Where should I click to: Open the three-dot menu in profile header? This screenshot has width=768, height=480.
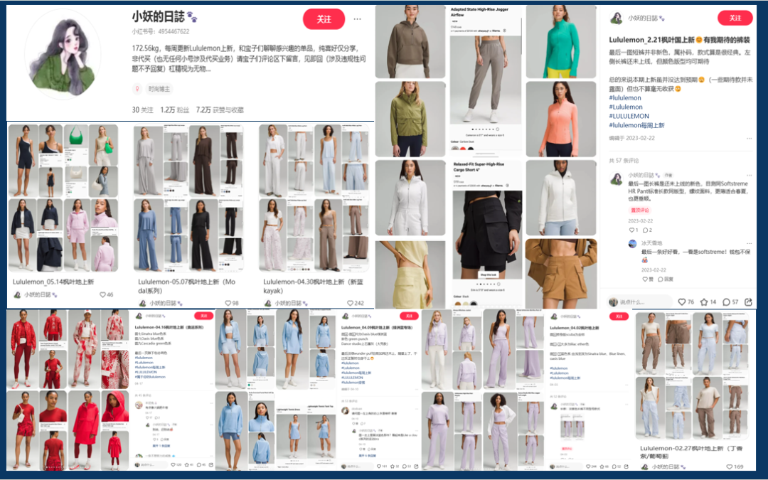[x=358, y=19]
